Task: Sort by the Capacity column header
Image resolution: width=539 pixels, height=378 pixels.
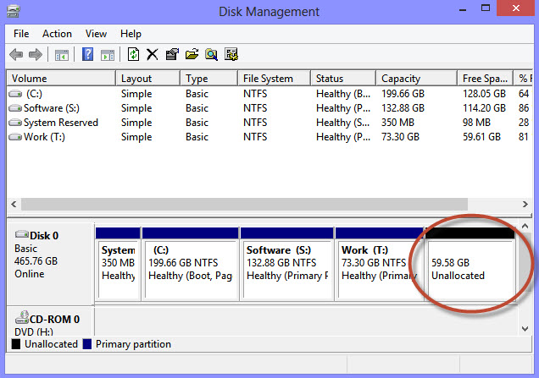Action: (x=417, y=79)
